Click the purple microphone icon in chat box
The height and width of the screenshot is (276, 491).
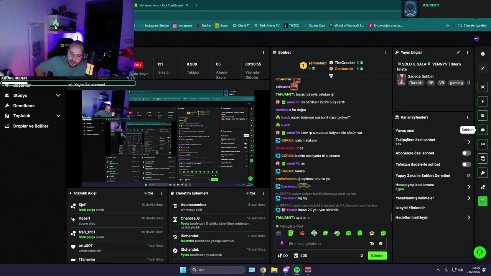point(282,243)
